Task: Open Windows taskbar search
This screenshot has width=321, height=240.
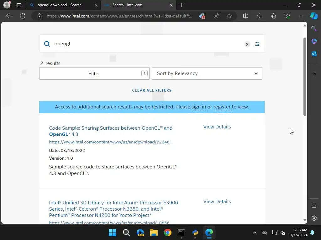Action: pos(126,232)
